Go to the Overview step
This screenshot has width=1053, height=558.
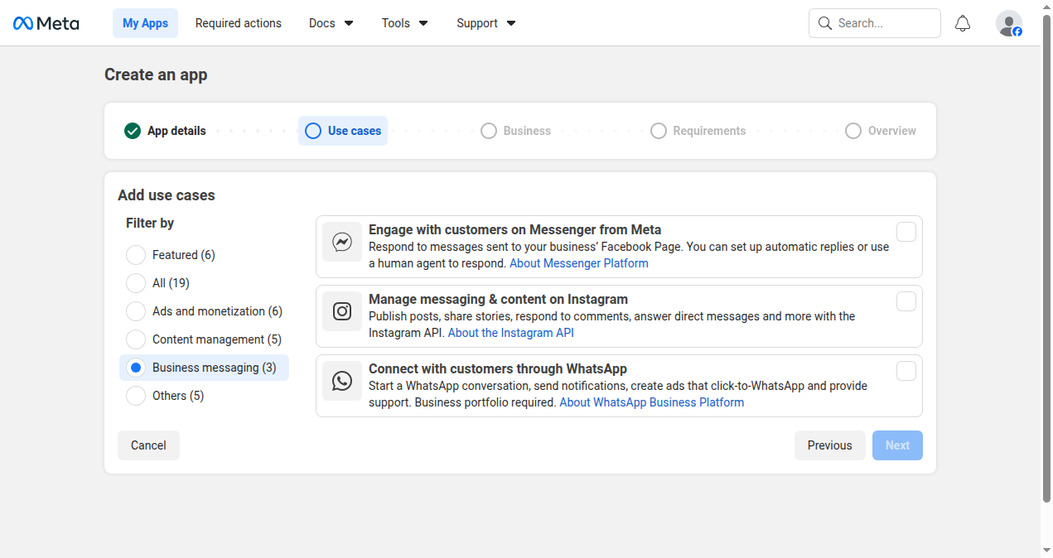[880, 131]
